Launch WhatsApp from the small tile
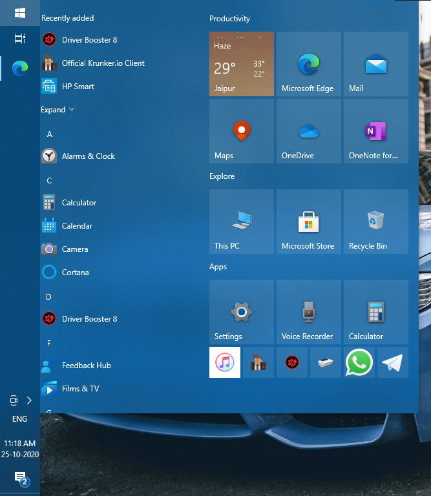Viewport: 431px width, 496px height. point(359,362)
